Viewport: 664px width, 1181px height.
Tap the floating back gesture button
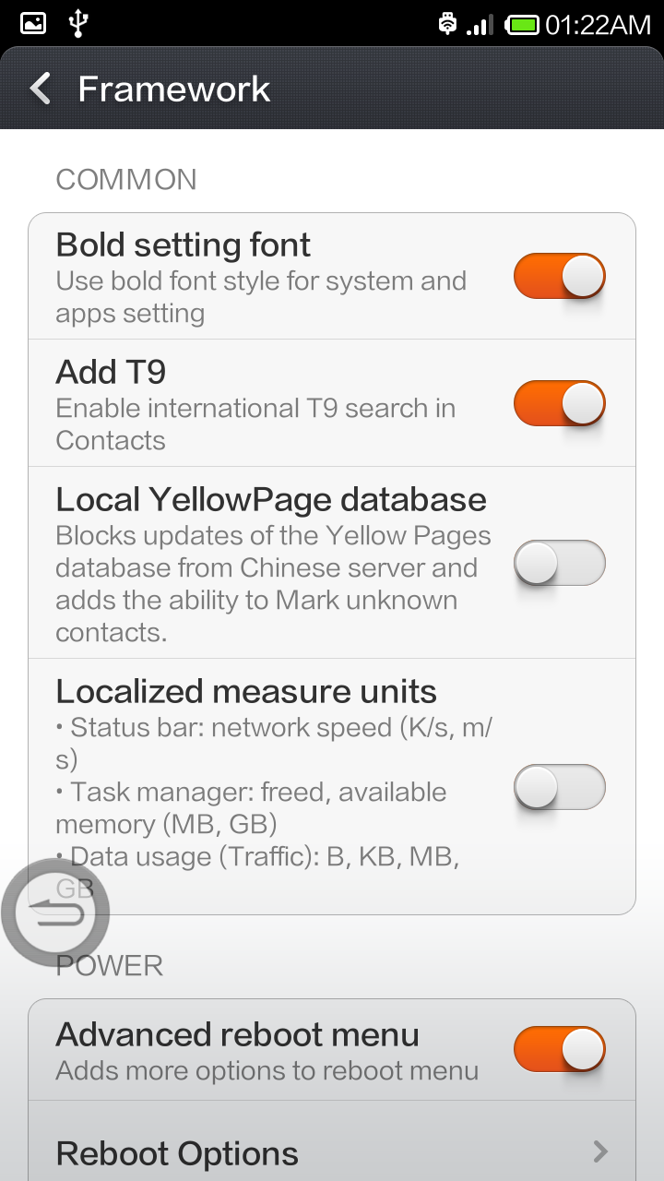pyautogui.click(x=55, y=913)
